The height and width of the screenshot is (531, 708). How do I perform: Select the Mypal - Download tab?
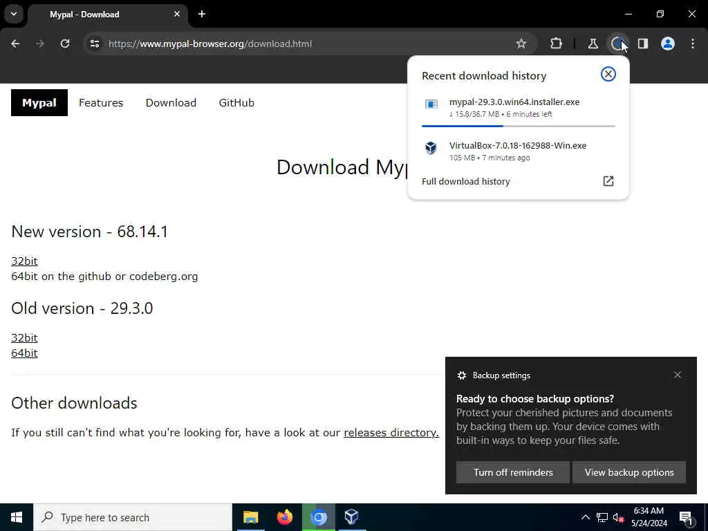pyautogui.click(x=107, y=14)
